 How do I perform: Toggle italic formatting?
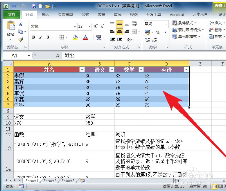[x=41, y=37]
